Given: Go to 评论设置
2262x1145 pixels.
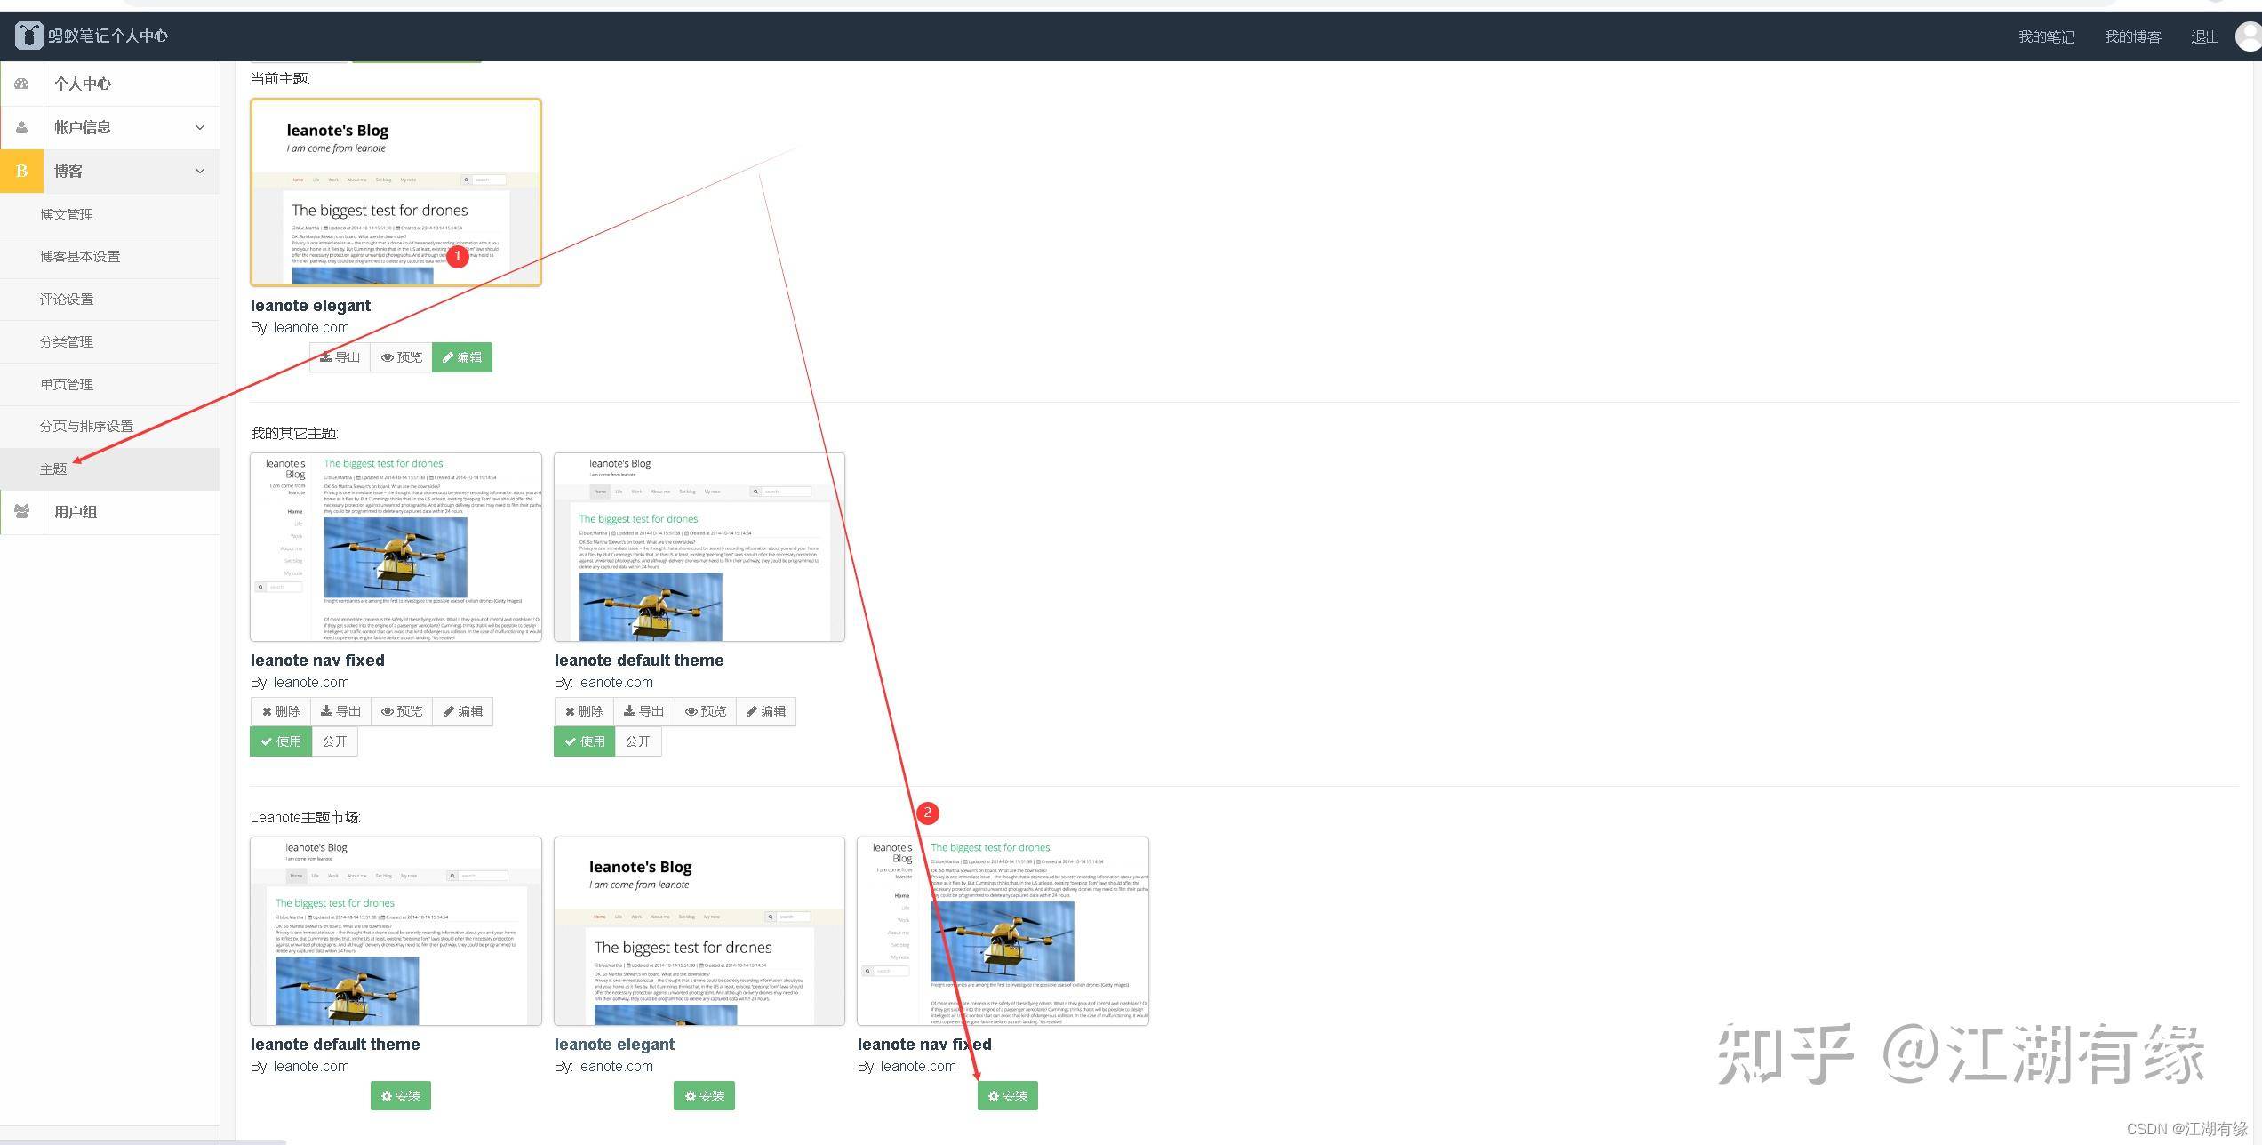Looking at the screenshot, I should tap(67, 299).
